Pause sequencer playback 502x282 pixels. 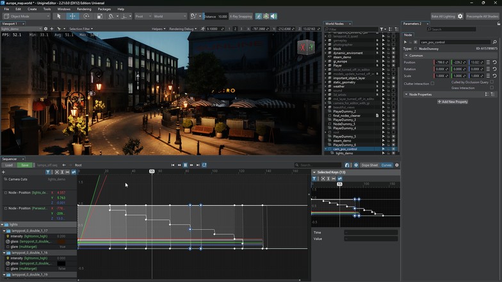[x=185, y=165]
